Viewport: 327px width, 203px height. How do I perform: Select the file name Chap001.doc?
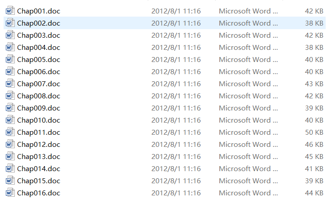[39, 11]
